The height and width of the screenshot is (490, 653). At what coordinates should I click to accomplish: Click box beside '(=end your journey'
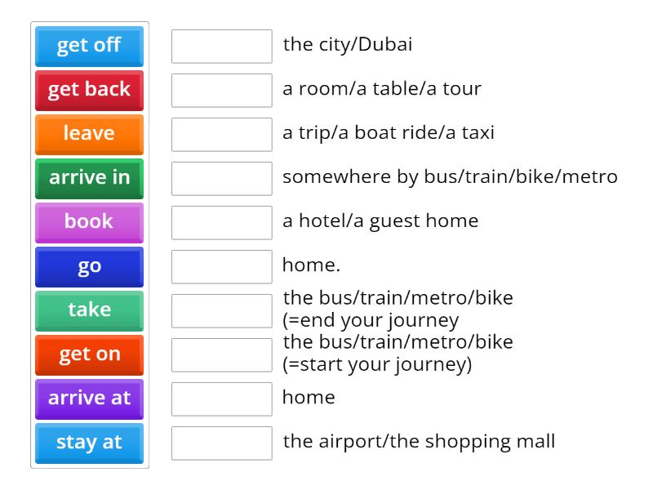click(x=221, y=310)
